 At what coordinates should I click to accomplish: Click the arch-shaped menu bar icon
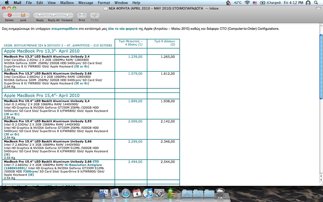(x=308, y=3)
